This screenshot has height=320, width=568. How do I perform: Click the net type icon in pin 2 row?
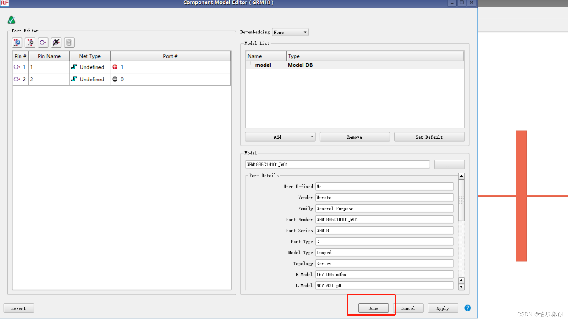[74, 79]
